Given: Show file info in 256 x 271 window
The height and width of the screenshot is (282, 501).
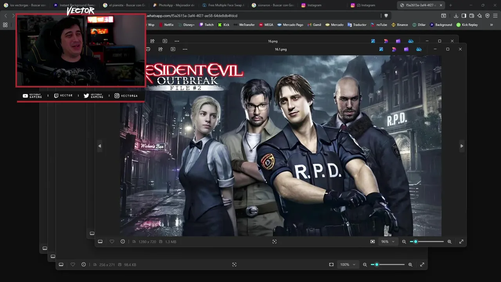Looking at the screenshot, I should (x=84, y=265).
